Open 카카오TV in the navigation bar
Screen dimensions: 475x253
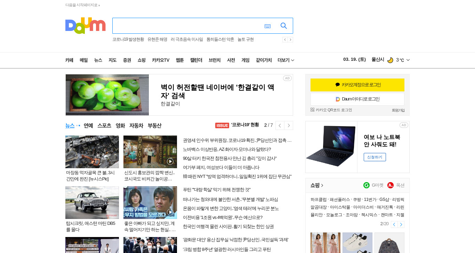tap(161, 60)
